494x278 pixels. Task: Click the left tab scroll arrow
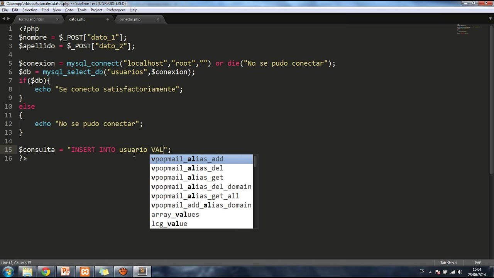[3, 19]
